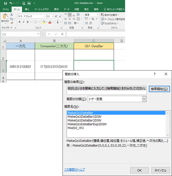
Task: Open the ファイル tab
Action: [6, 9]
